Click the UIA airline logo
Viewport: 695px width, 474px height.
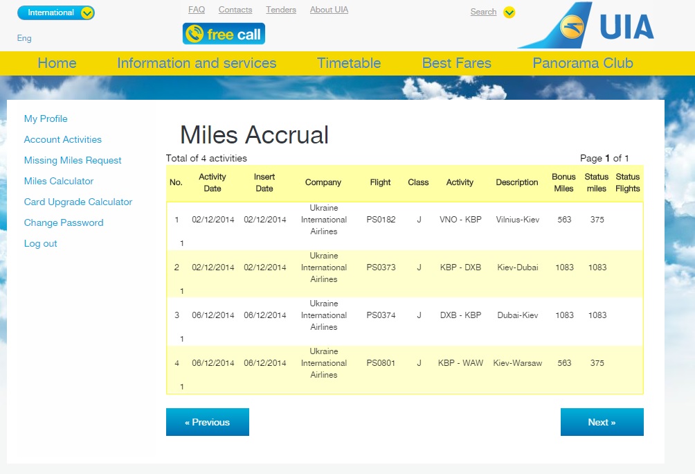(586, 26)
